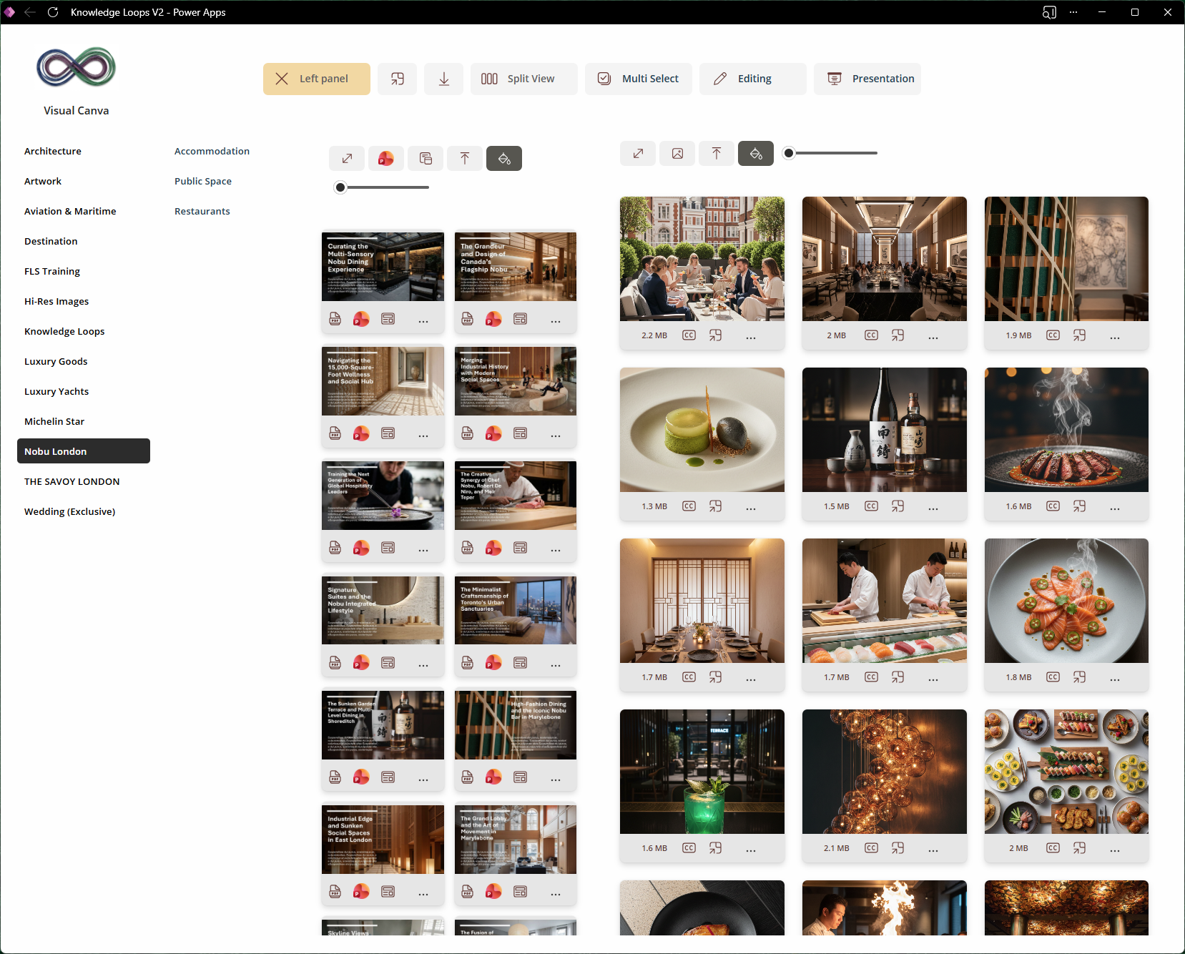Open more options under 2.1 MB chandelier image

point(933,850)
